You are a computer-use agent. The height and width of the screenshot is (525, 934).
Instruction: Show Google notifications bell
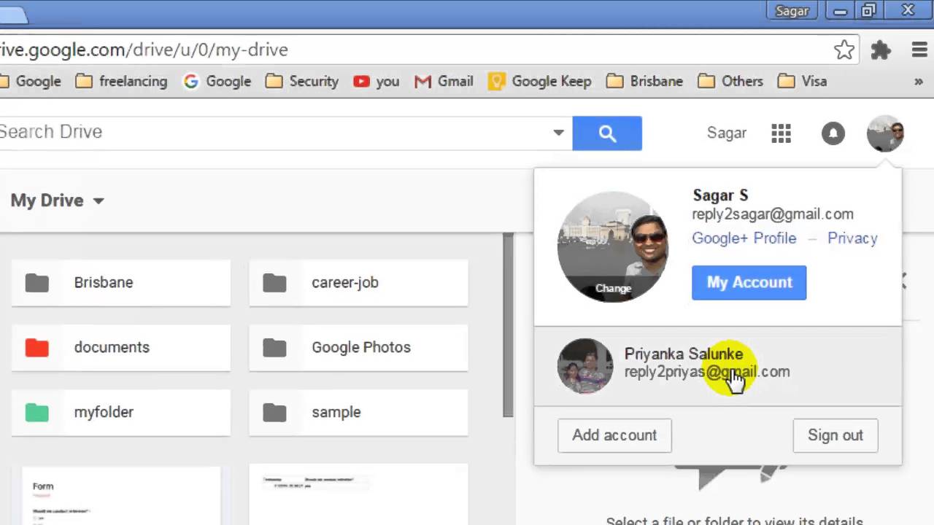[x=833, y=133]
